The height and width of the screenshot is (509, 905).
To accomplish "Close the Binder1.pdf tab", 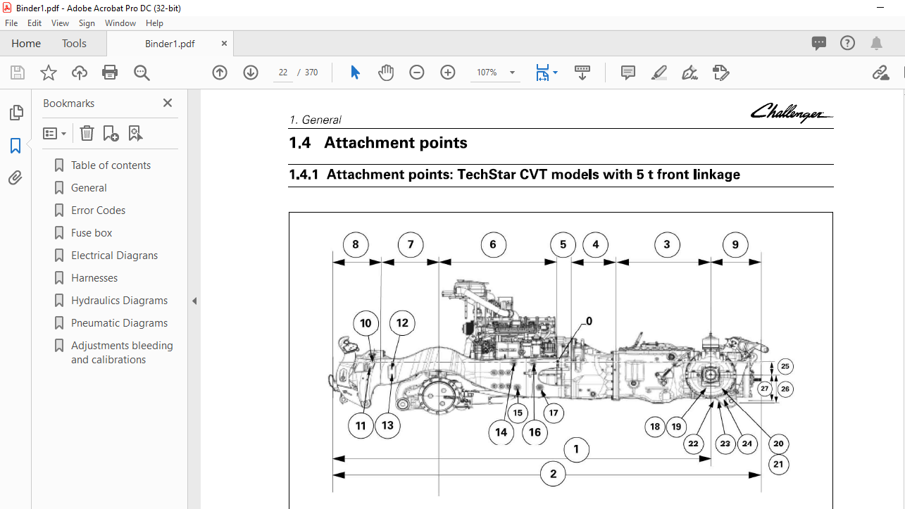I will [224, 44].
